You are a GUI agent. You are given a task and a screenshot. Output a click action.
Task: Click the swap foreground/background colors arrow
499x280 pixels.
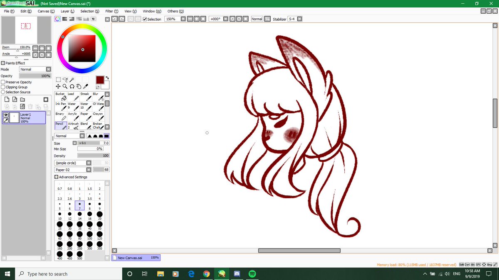click(x=107, y=78)
